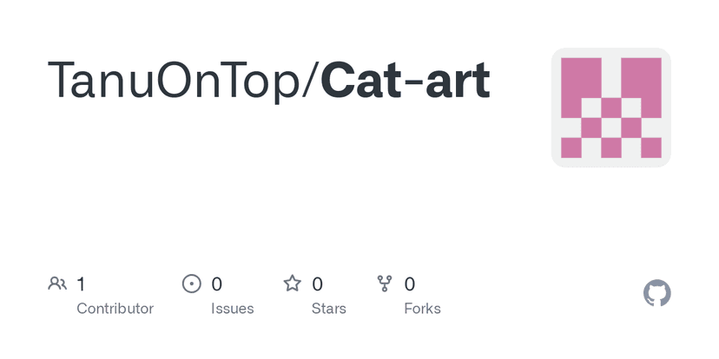Open the pink identicon avatar image
The image size is (719, 359).
coord(610,108)
